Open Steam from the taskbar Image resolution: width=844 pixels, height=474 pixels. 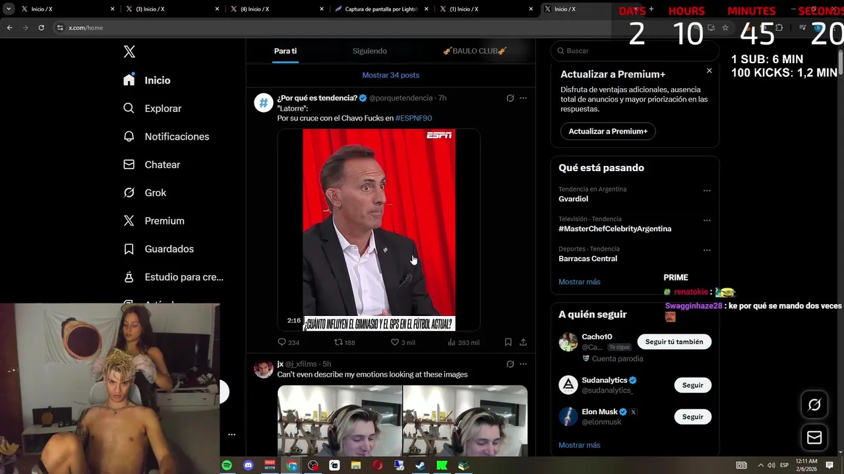point(420,465)
